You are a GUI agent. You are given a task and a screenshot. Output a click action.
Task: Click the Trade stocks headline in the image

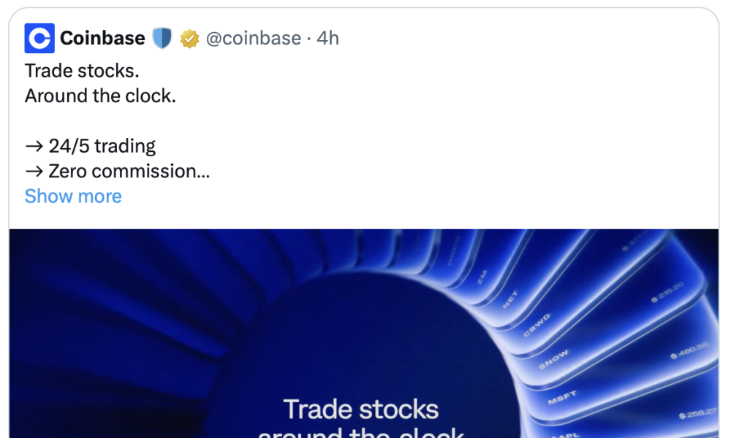(x=362, y=409)
